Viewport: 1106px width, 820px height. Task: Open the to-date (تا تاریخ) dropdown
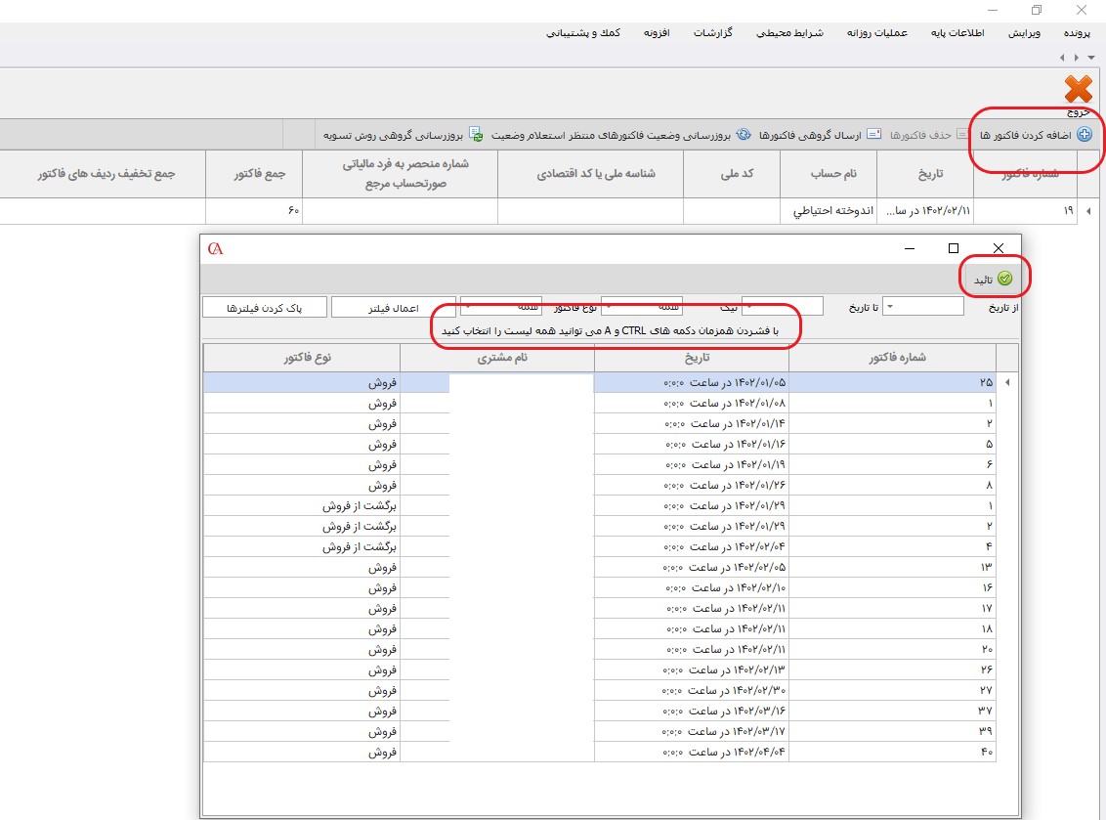point(748,307)
